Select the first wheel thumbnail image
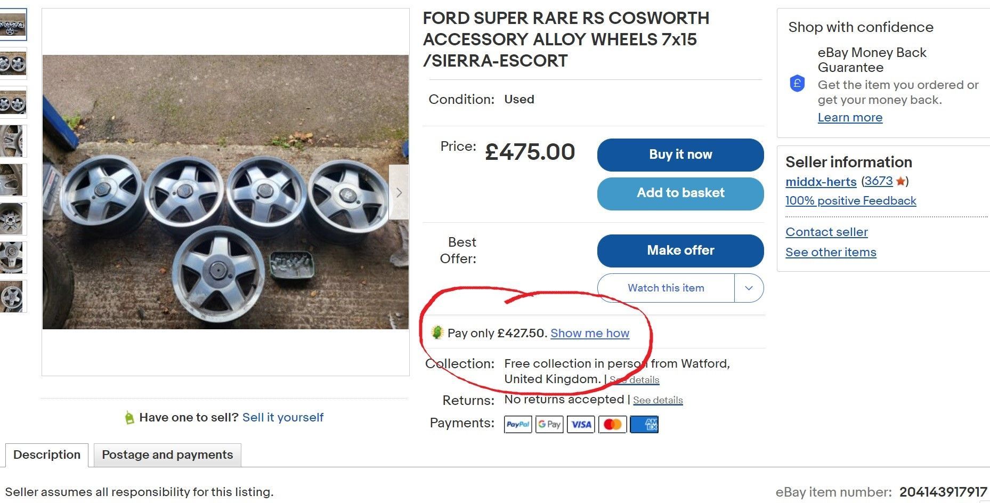The width and height of the screenshot is (990, 503). tap(12, 25)
